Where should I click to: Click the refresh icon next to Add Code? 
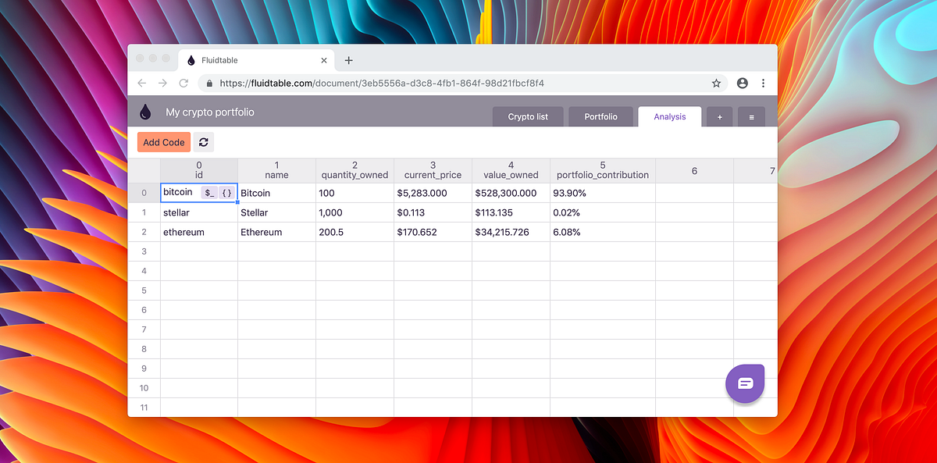(x=203, y=142)
